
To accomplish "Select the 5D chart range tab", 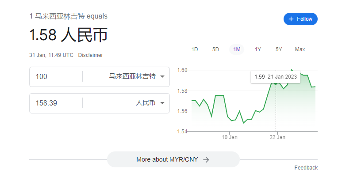I will 215,49.
